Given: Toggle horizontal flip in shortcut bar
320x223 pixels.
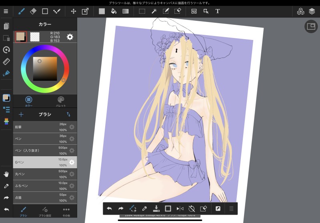Looking at the screenshot, I should pos(180,209).
